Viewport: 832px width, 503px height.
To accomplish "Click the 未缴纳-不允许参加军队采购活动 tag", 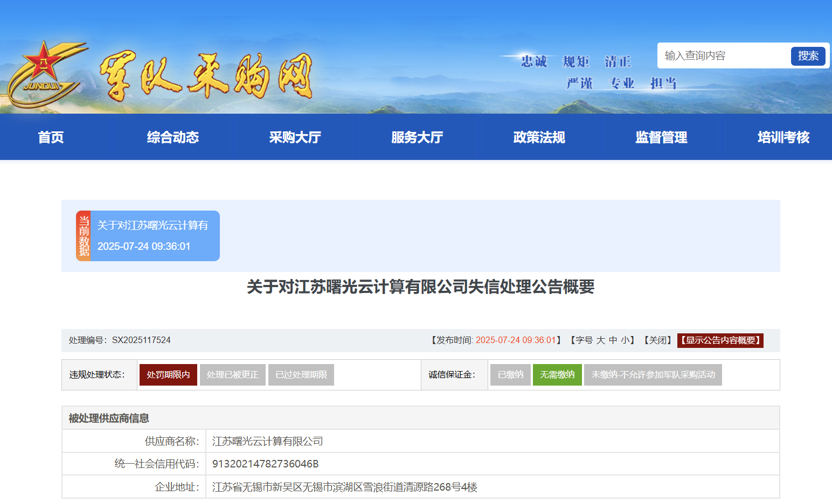I will 653,375.
